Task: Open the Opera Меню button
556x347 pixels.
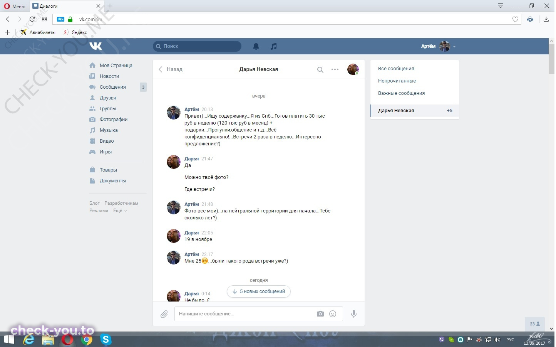Action: pos(15,6)
